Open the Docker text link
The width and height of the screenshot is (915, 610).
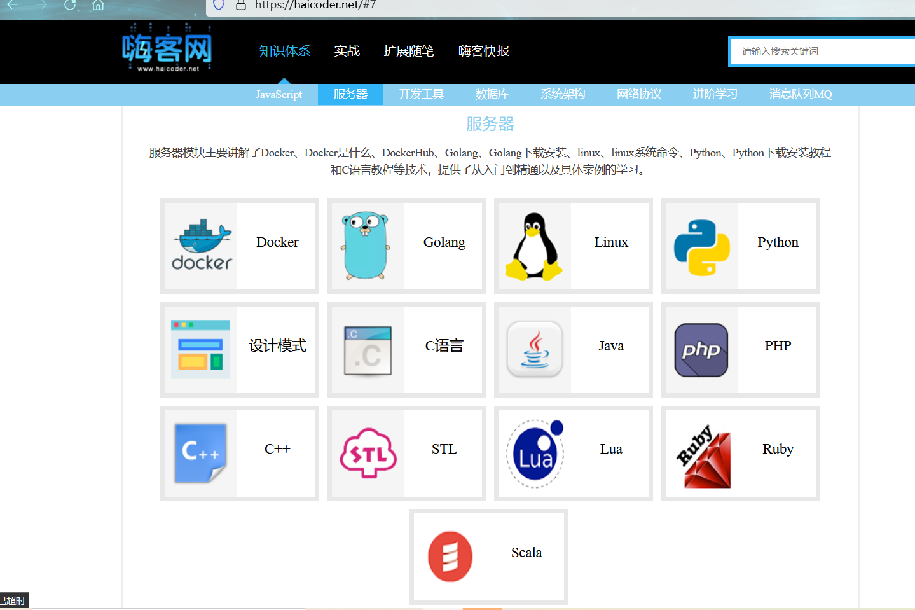click(x=277, y=242)
